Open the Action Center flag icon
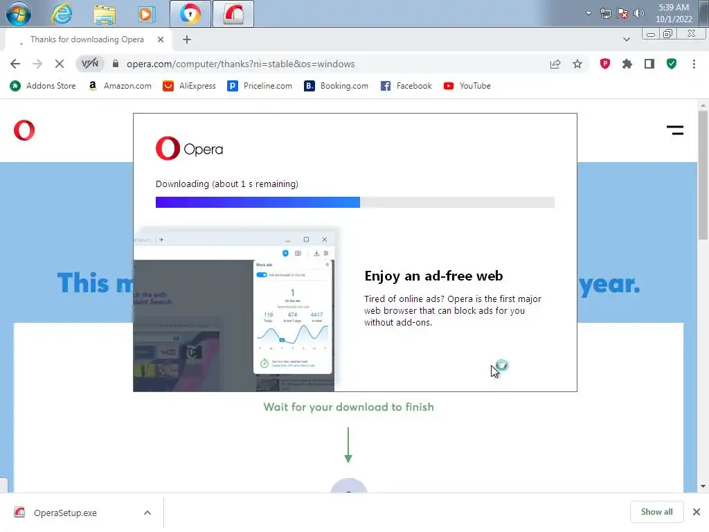This screenshot has height=532, width=709. (622, 13)
